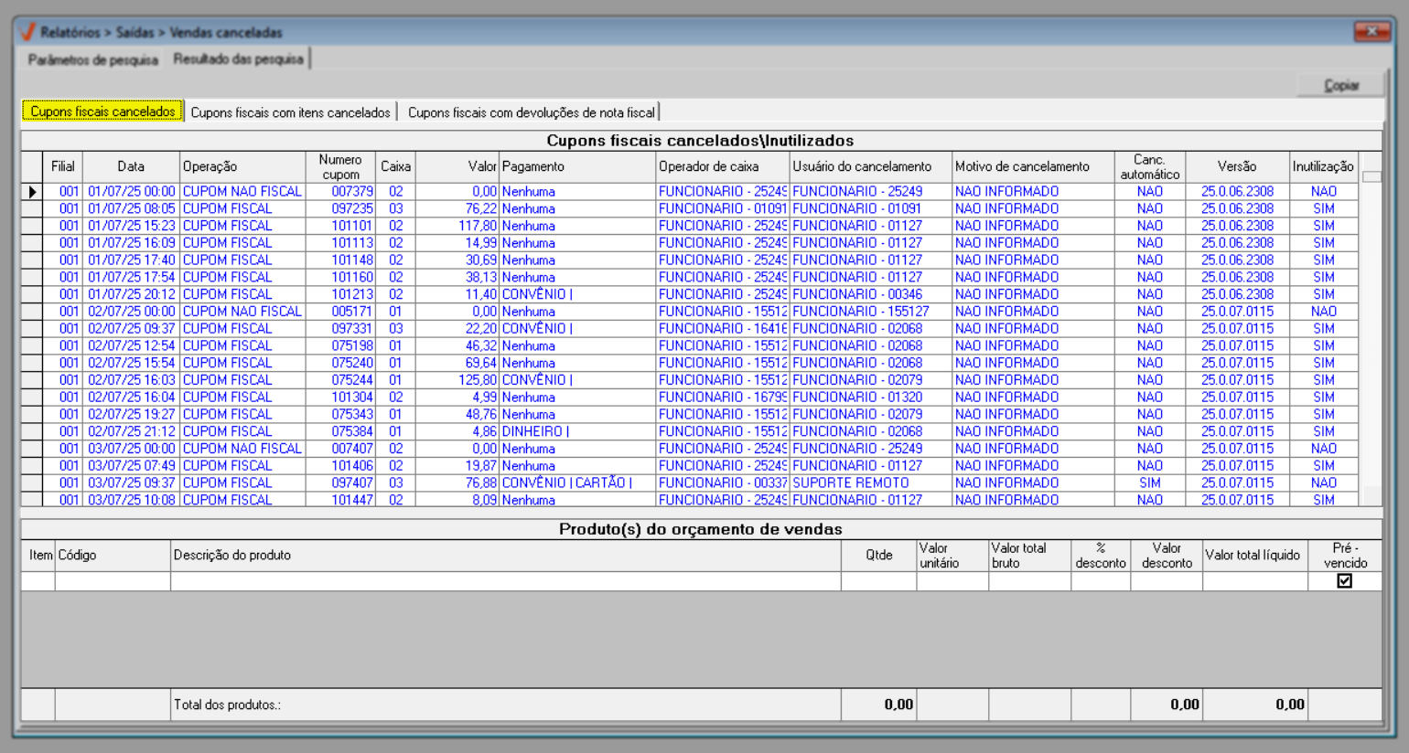
Task: Sort by the Data column header
Action: pyautogui.click(x=131, y=167)
